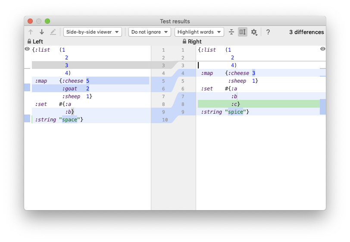Jump to next difference with the down arrow
This screenshot has width=350, height=242.
tap(42, 32)
